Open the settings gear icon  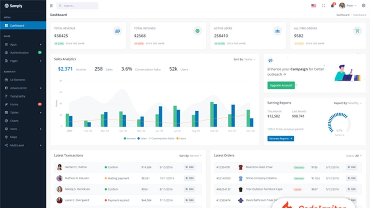pyautogui.click(x=363, y=6)
